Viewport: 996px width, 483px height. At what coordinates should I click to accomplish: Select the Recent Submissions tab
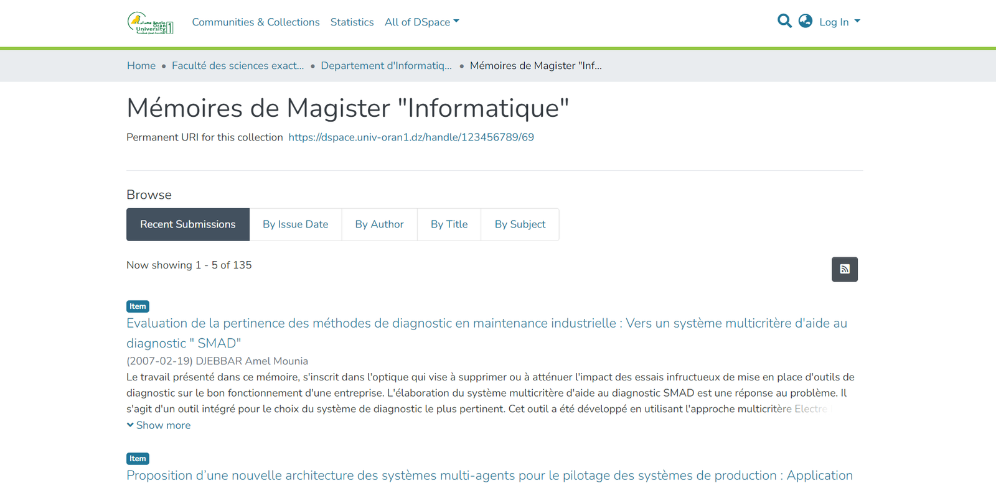tap(187, 224)
